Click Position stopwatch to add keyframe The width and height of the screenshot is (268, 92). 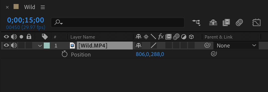click(64, 54)
